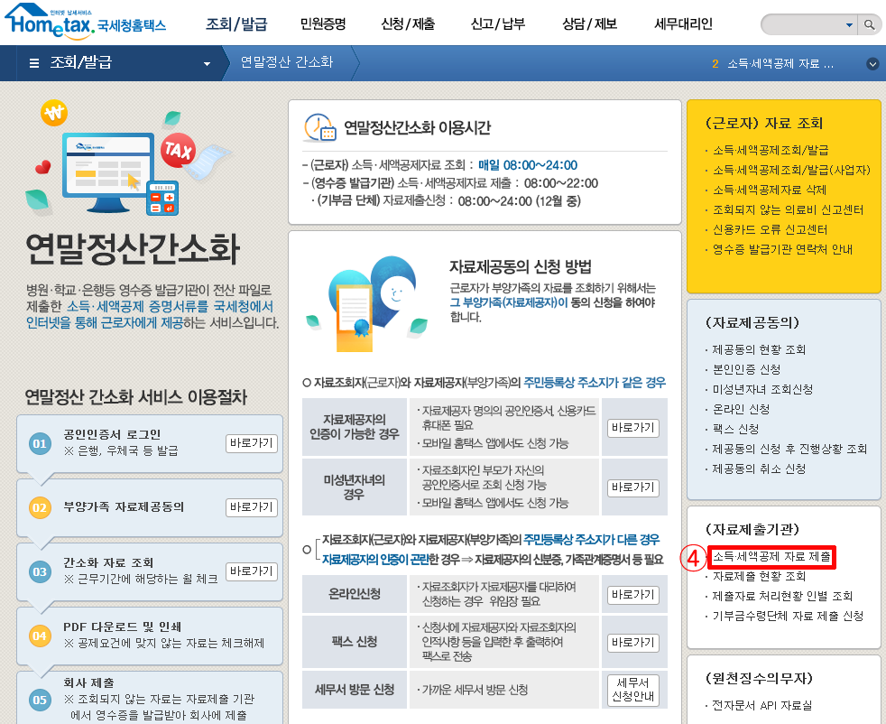Click 바로가기 for 간소화 자료 조회

pos(252,571)
